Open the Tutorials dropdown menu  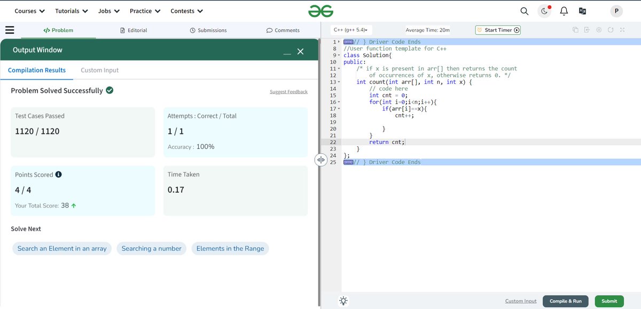tap(71, 11)
